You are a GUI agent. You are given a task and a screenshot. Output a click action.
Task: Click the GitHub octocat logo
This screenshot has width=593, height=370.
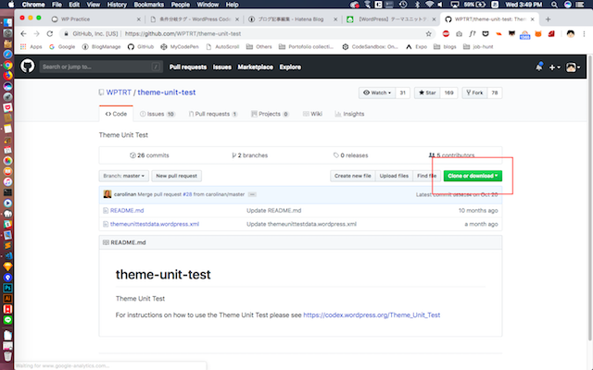(x=27, y=67)
